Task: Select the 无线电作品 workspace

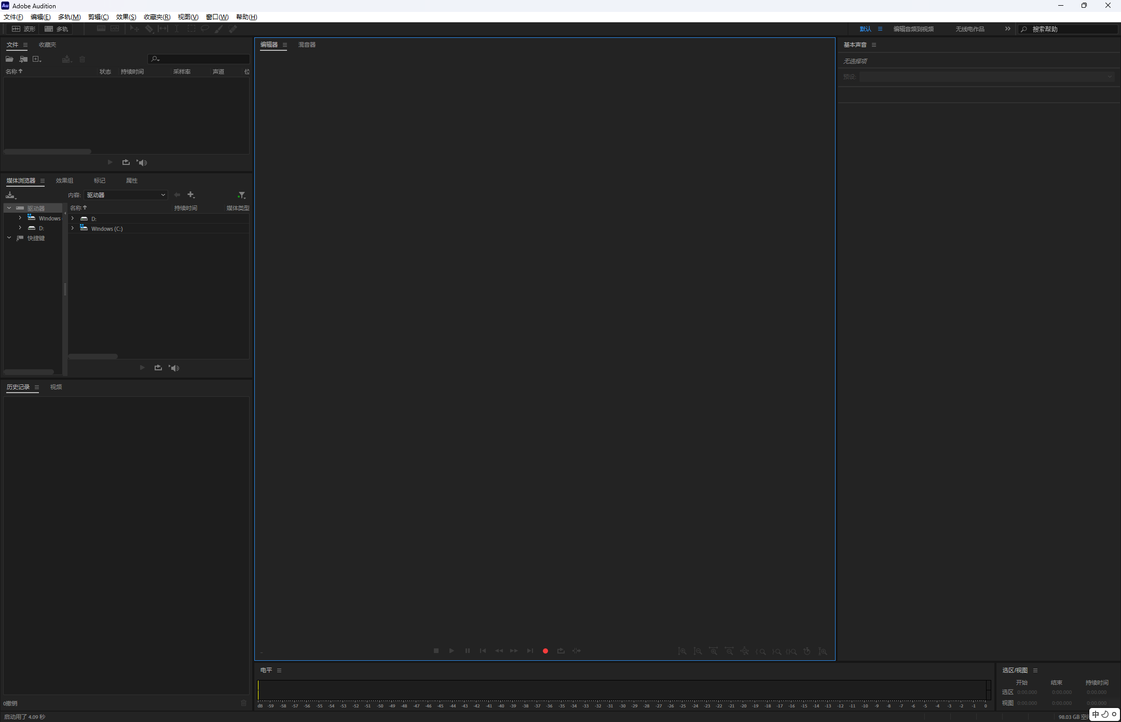Action: 970,29
